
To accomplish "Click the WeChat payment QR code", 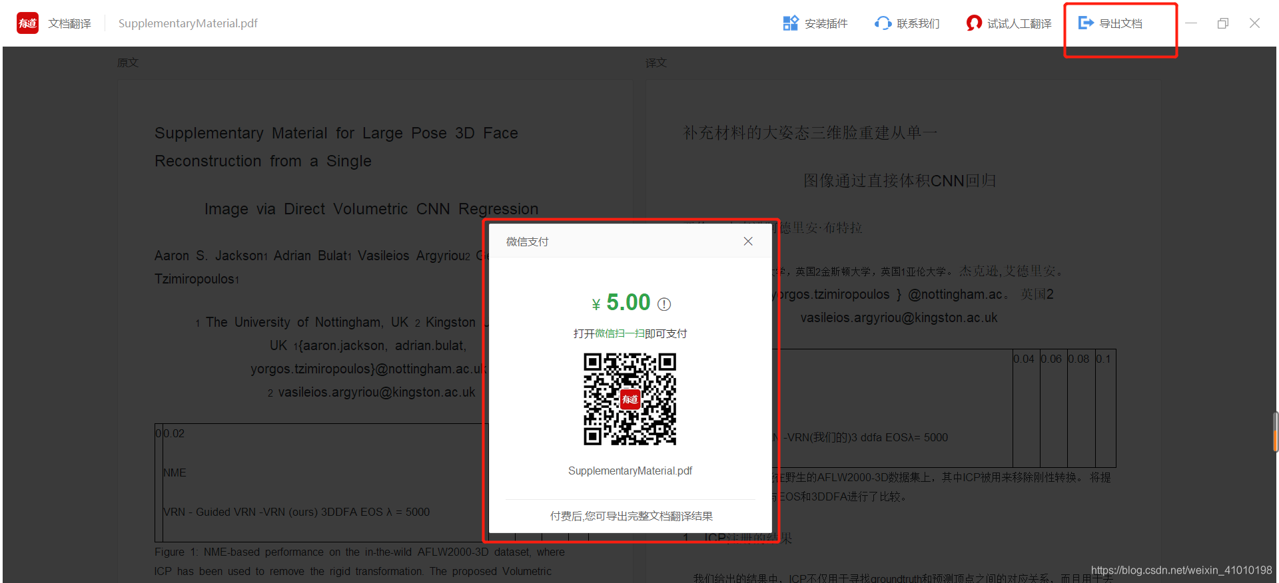I will click(630, 399).
